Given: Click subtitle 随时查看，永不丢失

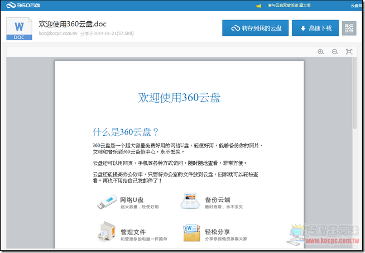Looking at the screenshot, I should (224, 207).
